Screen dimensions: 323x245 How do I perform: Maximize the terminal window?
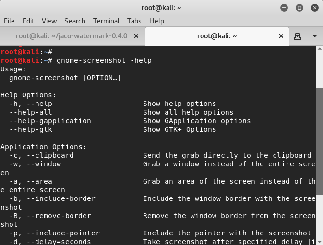(299, 8)
